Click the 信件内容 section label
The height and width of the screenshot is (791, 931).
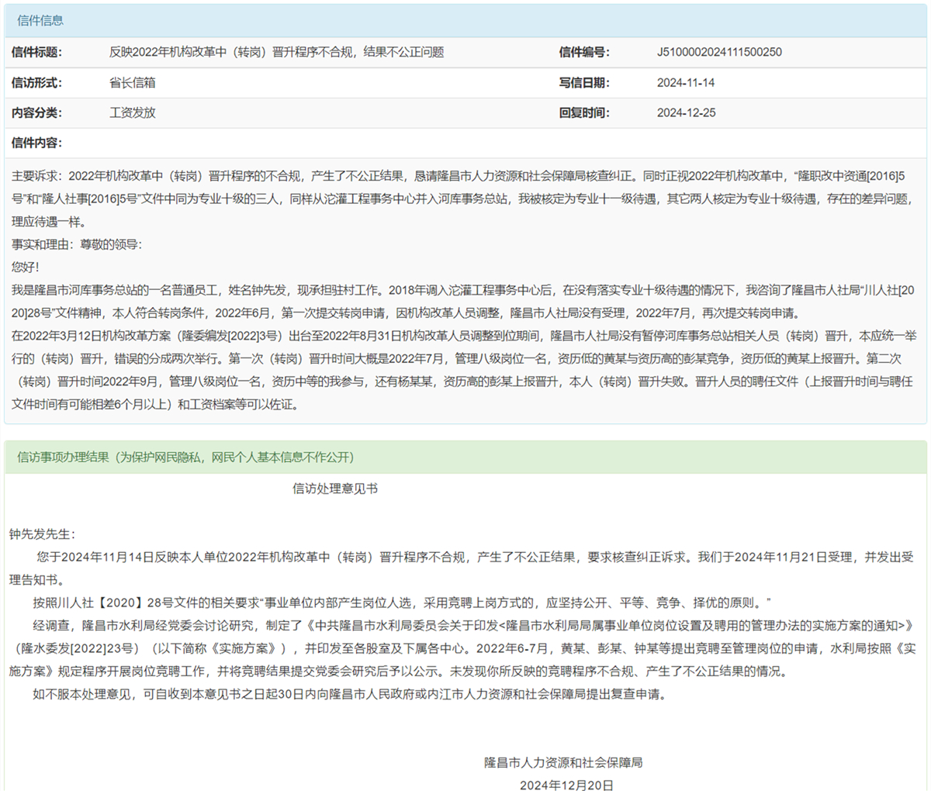click(36, 143)
